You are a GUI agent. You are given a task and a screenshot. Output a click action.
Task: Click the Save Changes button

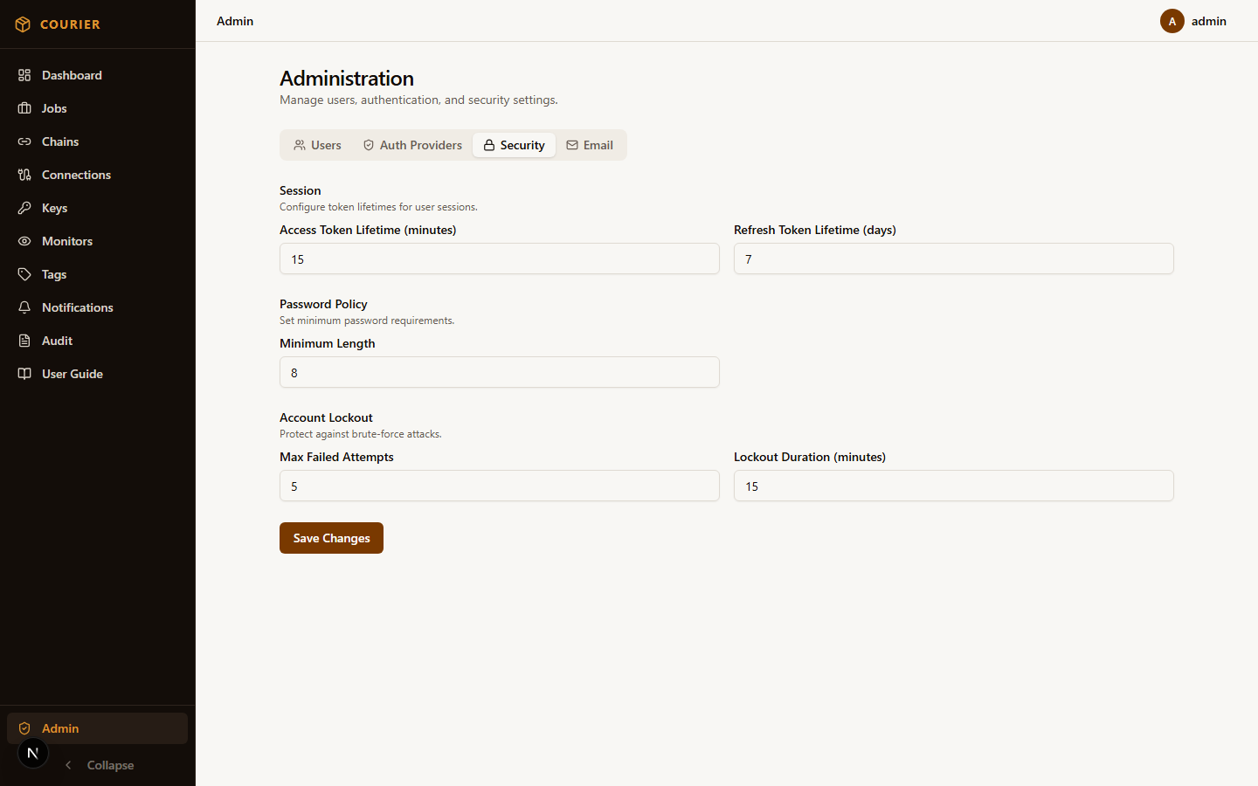pos(331,538)
